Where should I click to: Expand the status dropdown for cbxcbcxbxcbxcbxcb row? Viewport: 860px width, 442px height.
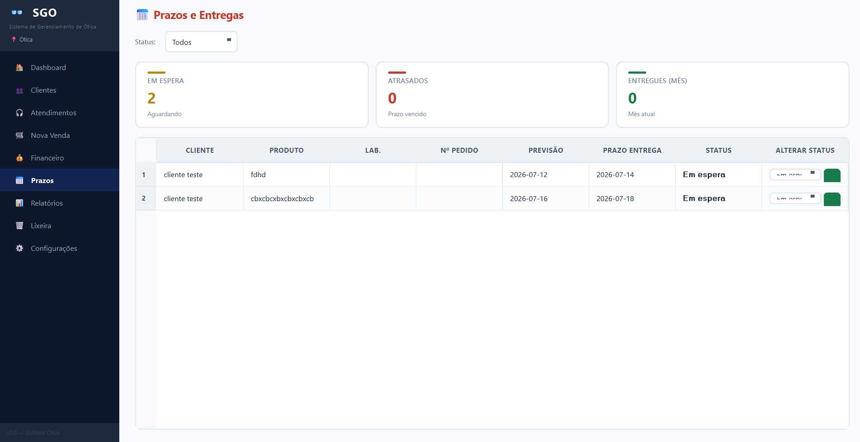[x=795, y=198]
